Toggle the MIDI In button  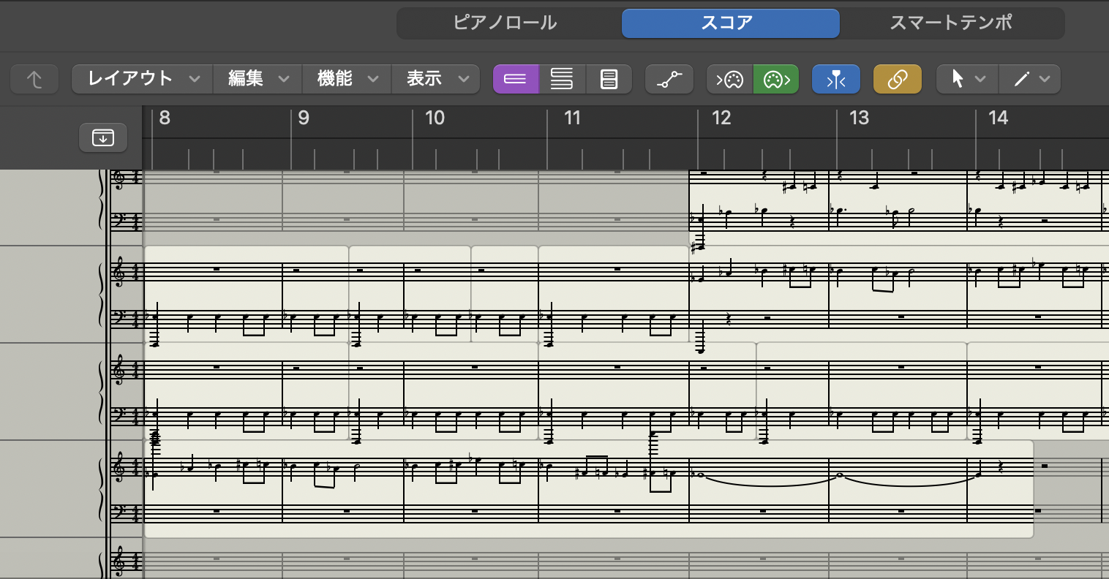729,79
